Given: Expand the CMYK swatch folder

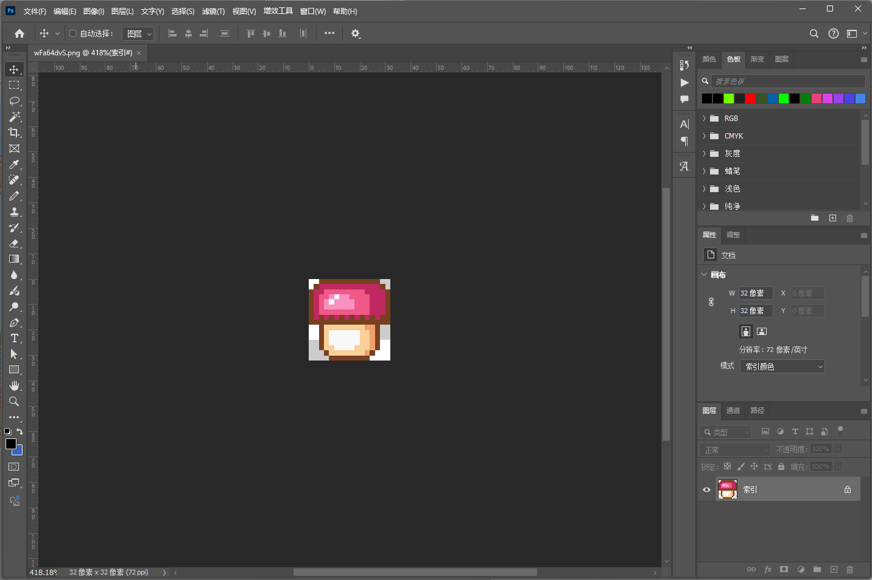Looking at the screenshot, I should pyautogui.click(x=705, y=136).
